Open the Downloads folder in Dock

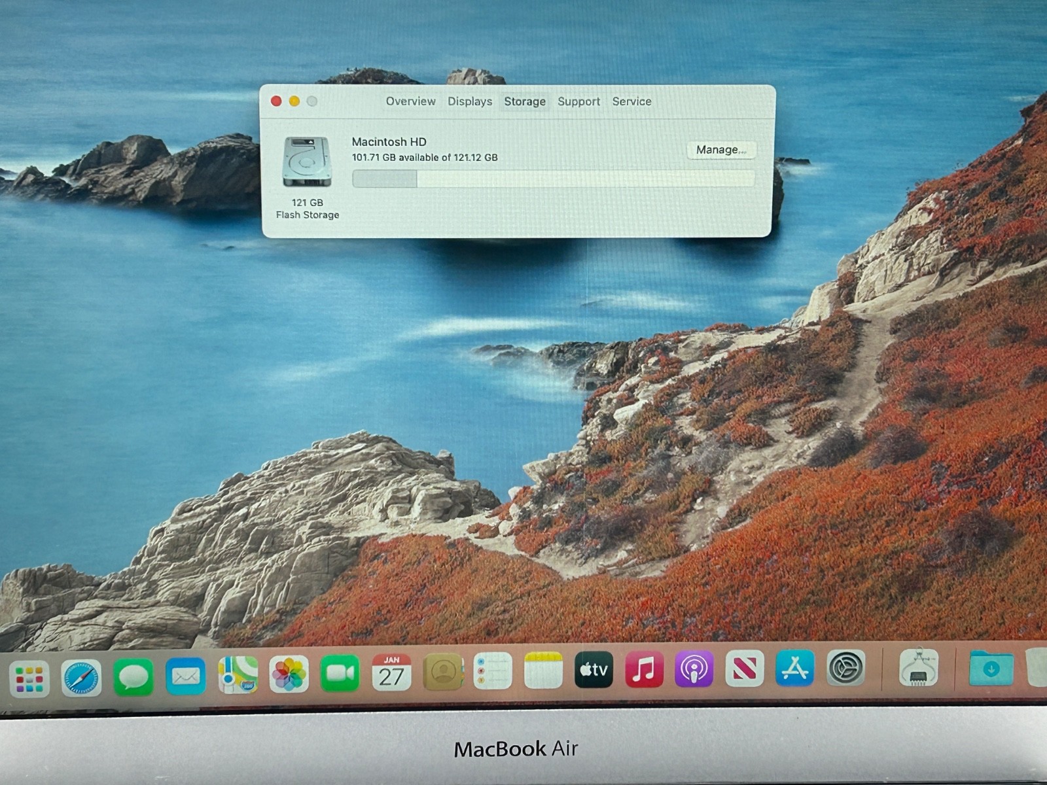991,669
